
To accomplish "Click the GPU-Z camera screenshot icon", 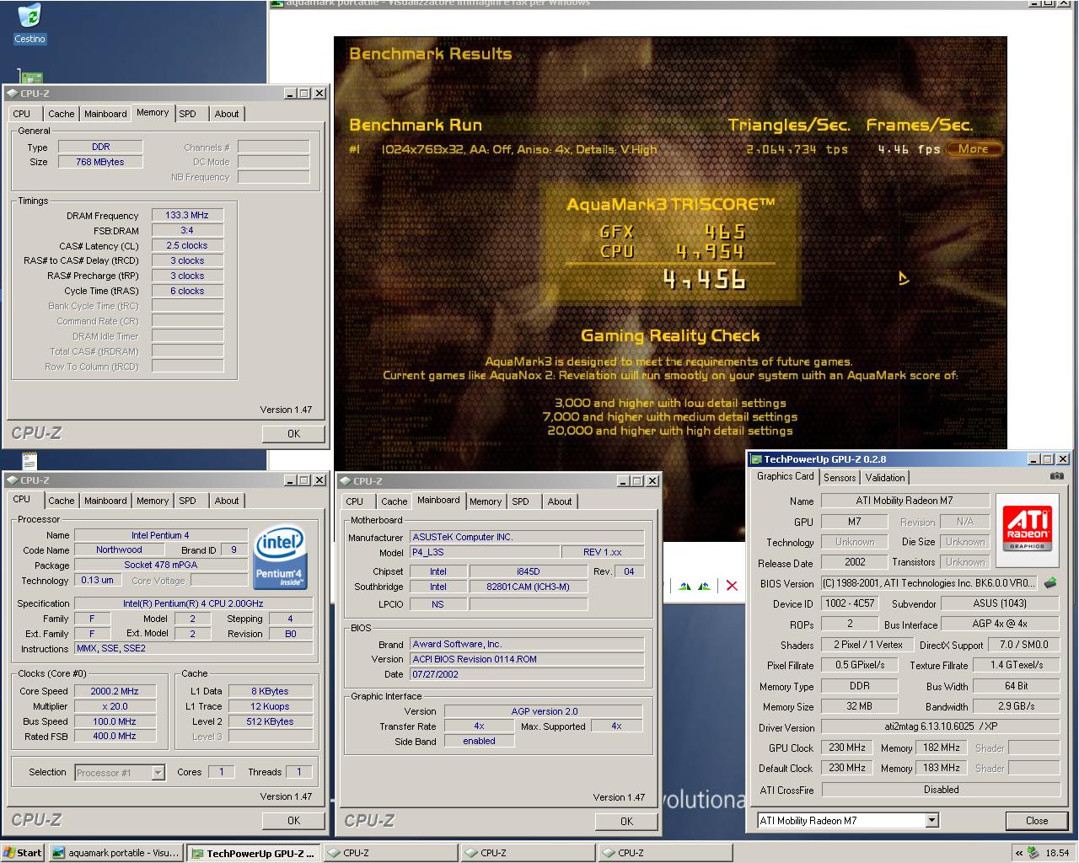I will coord(1056,476).
